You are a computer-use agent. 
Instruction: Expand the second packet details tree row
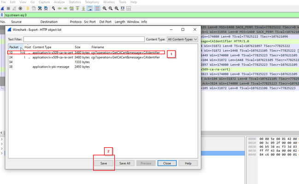(x=2, y=144)
